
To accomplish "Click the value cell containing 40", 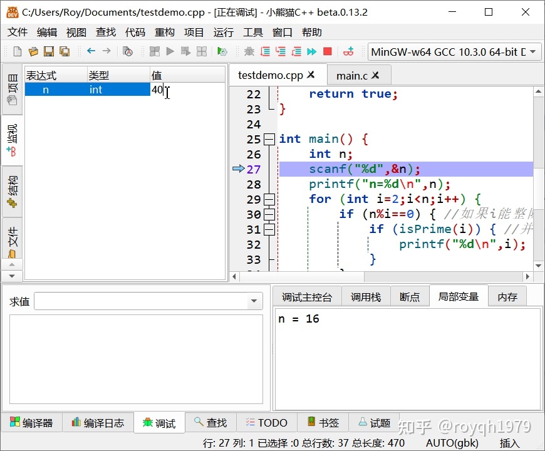I will (x=187, y=90).
